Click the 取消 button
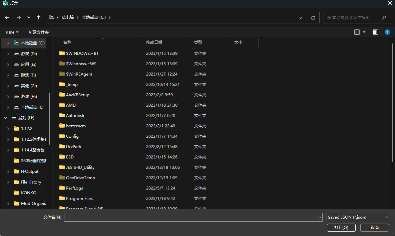Viewport: 395px width, 236px height. point(374,227)
